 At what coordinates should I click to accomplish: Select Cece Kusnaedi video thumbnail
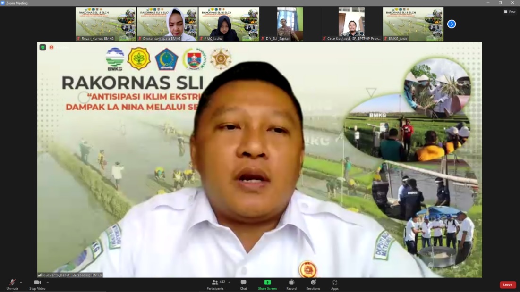pos(351,24)
